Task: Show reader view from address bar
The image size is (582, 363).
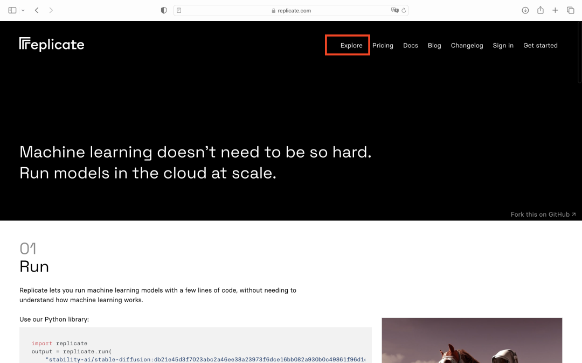Action: coord(179,10)
